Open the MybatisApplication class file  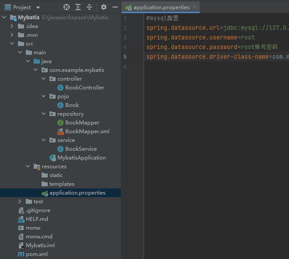click(81, 158)
